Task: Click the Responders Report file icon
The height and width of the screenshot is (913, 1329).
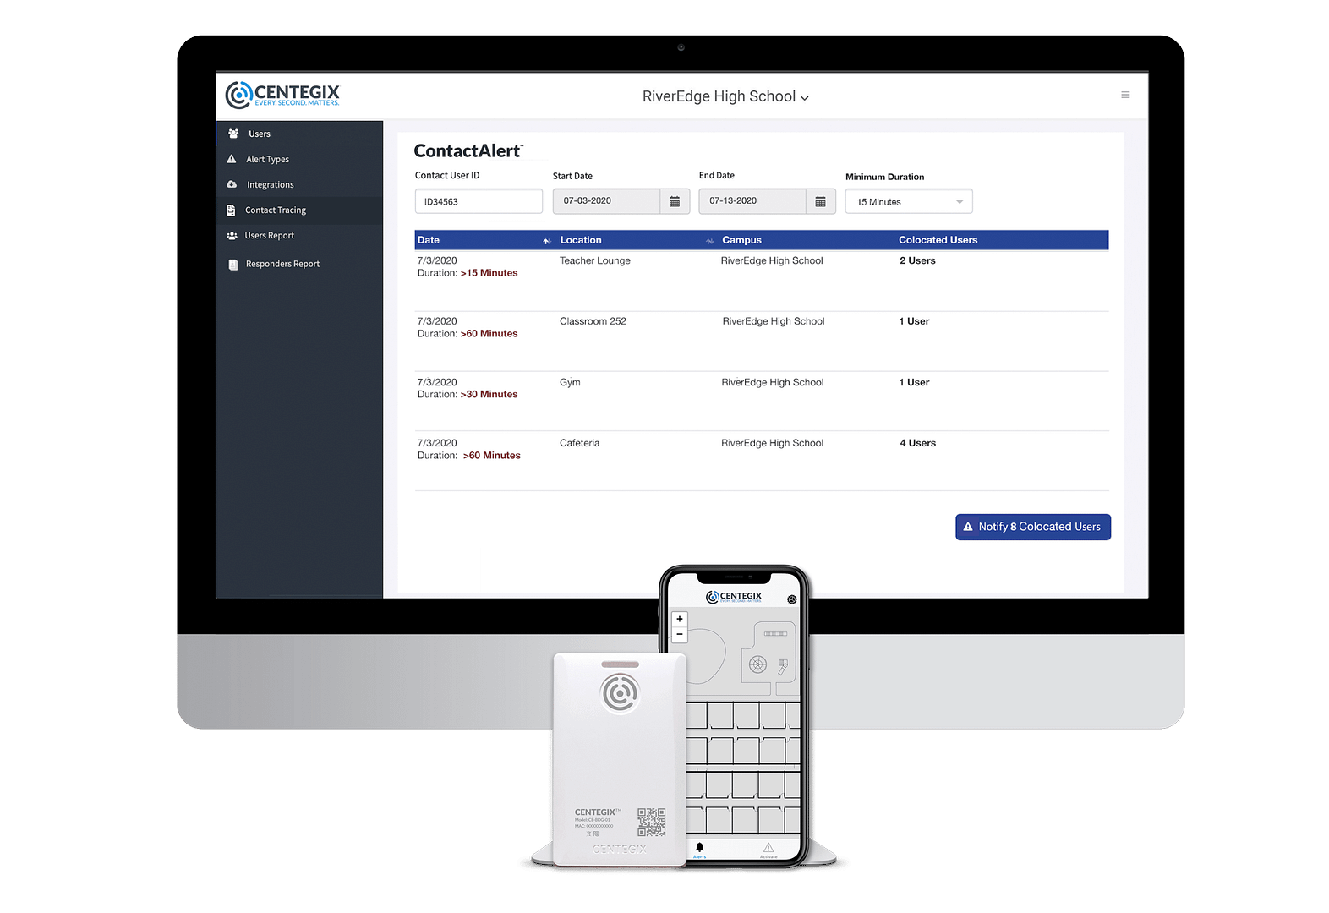Action: [x=233, y=265]
